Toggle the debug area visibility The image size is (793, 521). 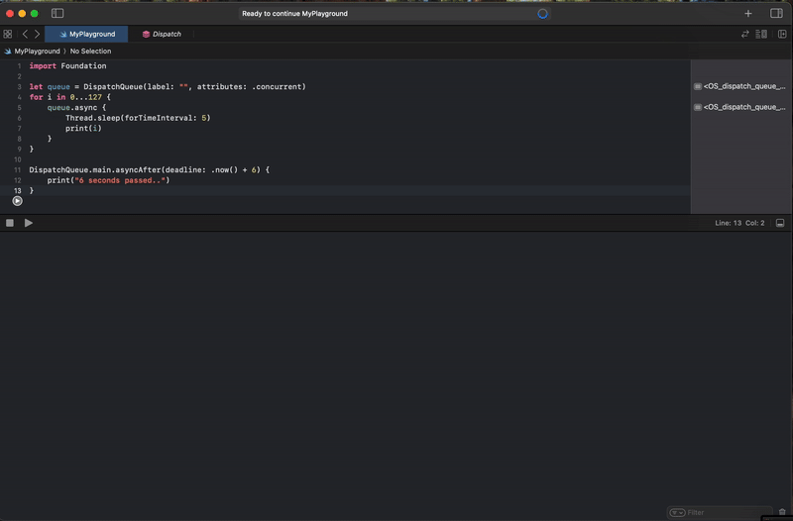780,223
